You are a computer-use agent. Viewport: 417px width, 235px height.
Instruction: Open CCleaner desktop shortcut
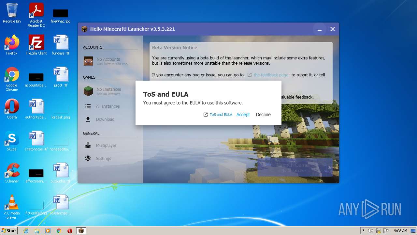pos(12,173)
